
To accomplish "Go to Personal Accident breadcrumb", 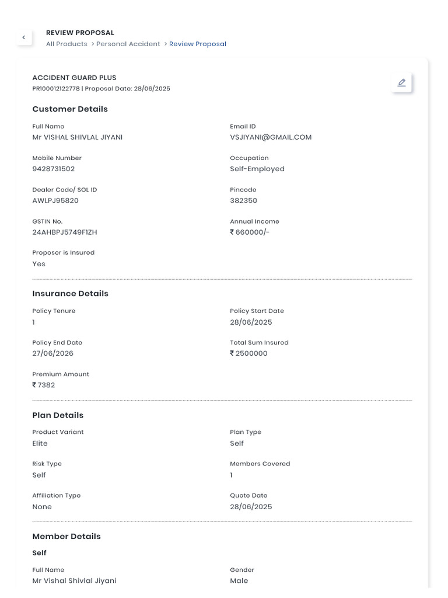I will click(128, 44).
